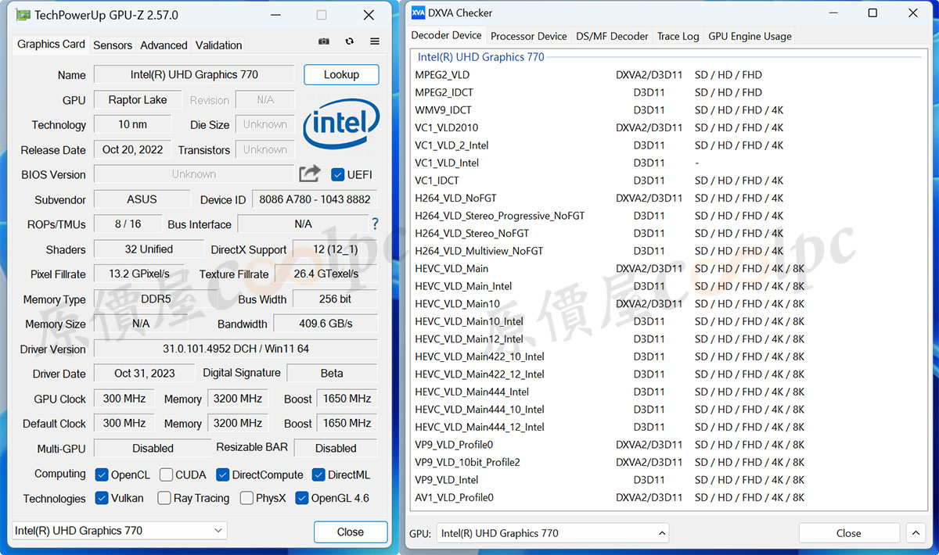Click the DXVA Checker title bar icon
The image size is (939, 555).
pyautogui.click(x=418, y=13)
